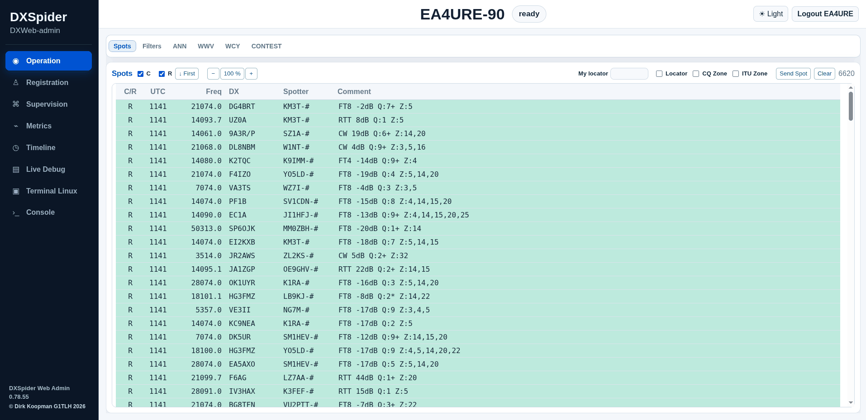Toggle the R spots checkbox
866x420 pixels.
tap(162, 74)
